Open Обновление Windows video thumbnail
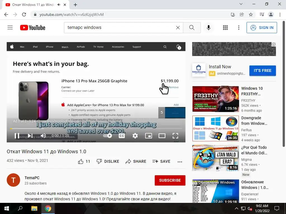The height and width of the screenshot is (214, 286). click(x=216, y=191)
